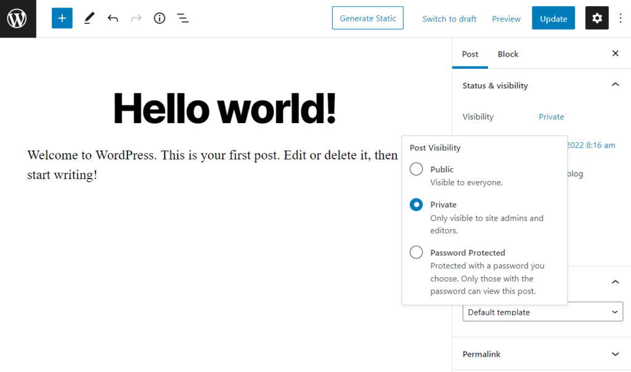Switch to the Block tab
The image size is (631, 372).
point(508,54)
